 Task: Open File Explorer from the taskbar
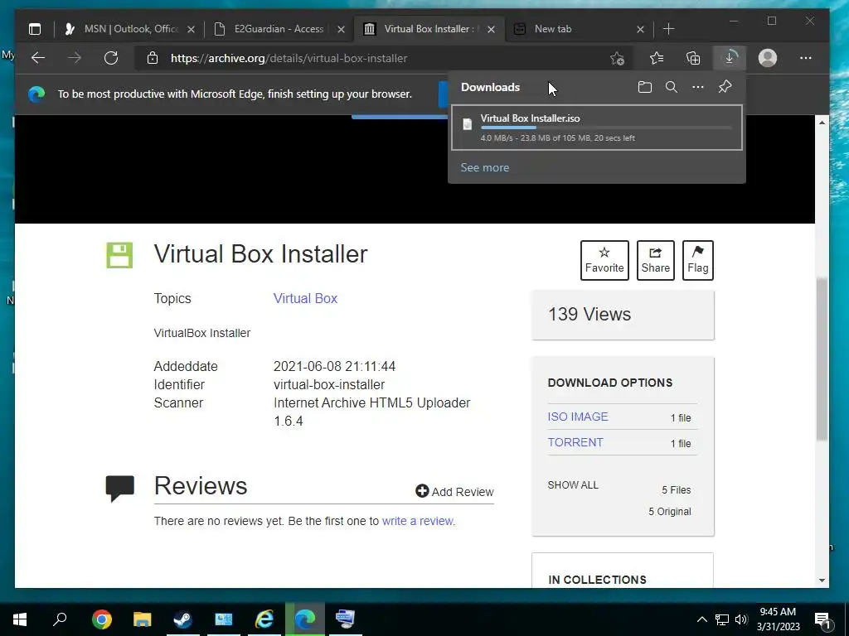(143, 619)
